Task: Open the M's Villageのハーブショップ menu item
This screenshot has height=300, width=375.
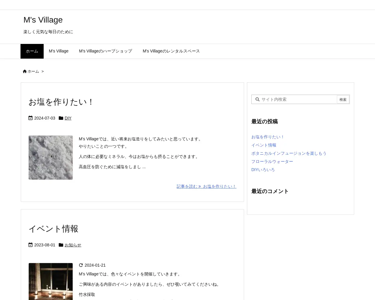Action: click(105, 51)
